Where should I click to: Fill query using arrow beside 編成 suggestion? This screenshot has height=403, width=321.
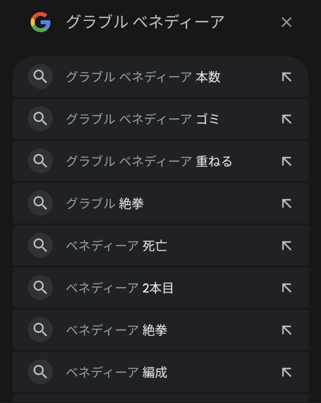pos(287,372)
